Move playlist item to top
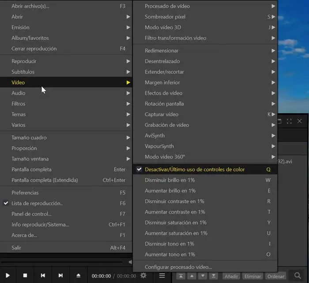This screenshot has width=309, height=283. click(x=181, y=276)
